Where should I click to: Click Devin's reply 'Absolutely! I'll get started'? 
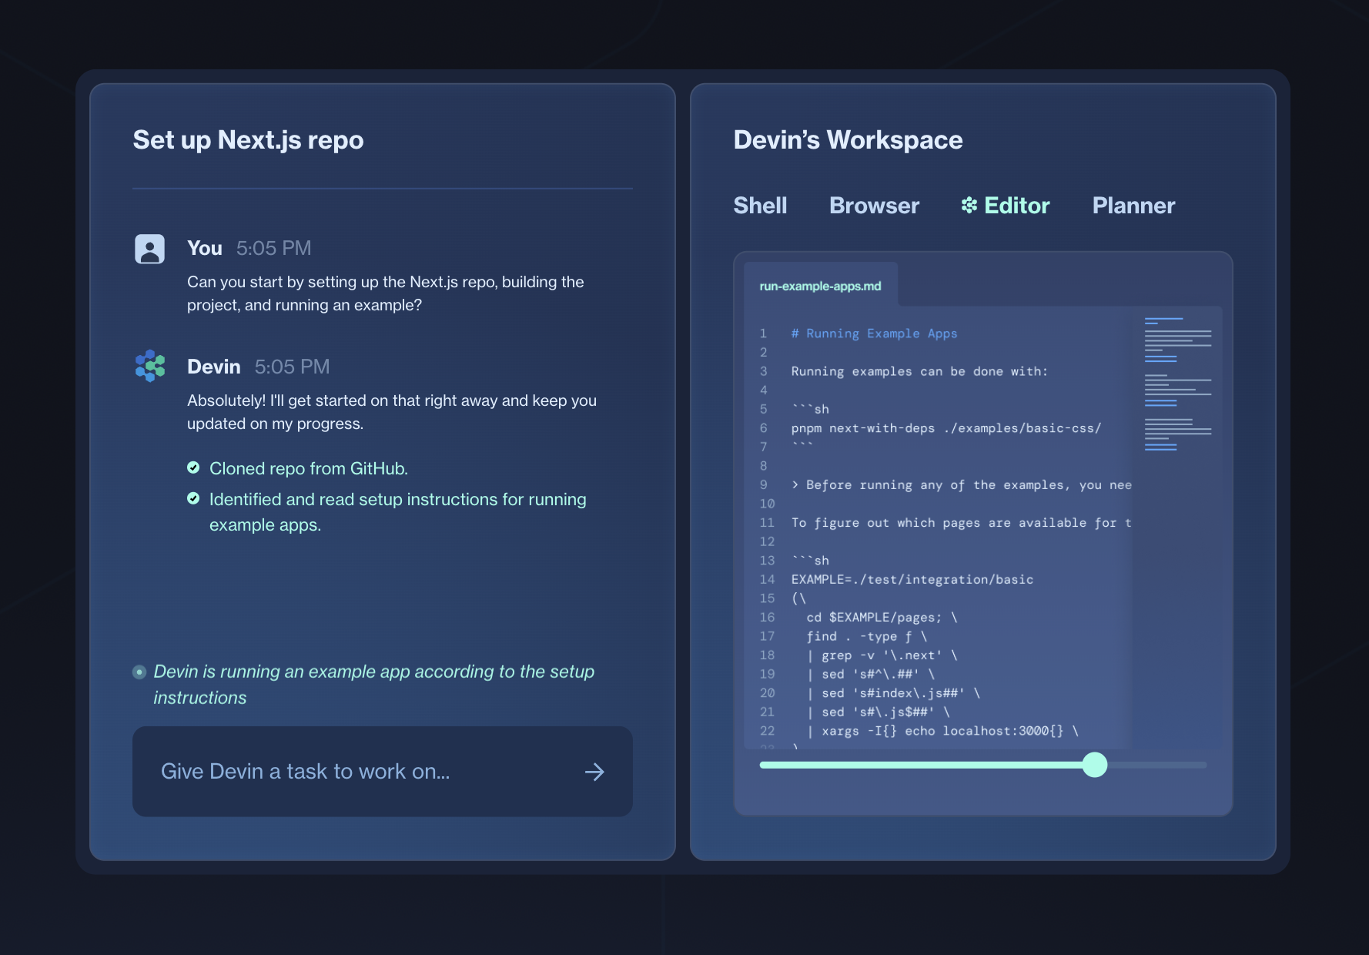pyautogui.click(x=392, y=412)
